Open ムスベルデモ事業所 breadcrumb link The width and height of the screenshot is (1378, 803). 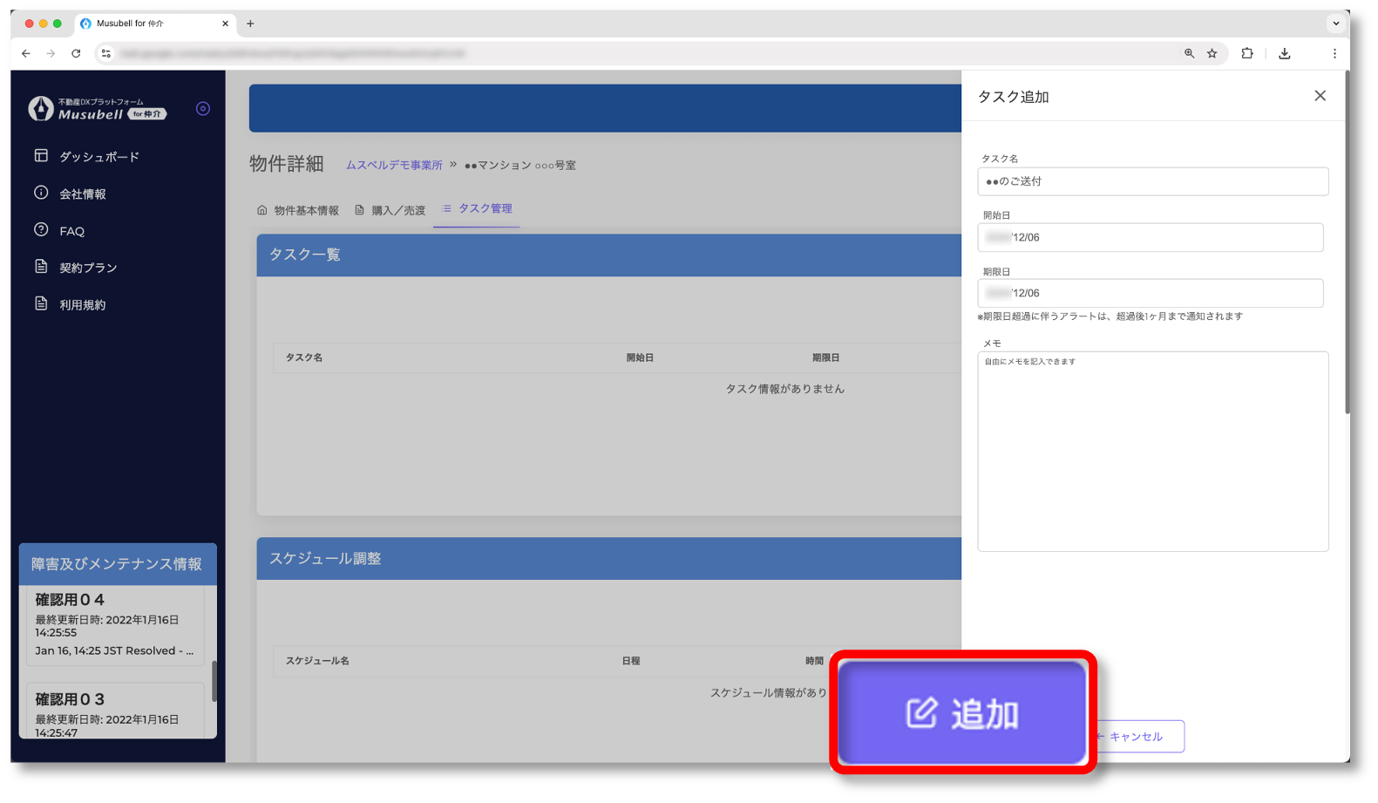click(394, 165)
